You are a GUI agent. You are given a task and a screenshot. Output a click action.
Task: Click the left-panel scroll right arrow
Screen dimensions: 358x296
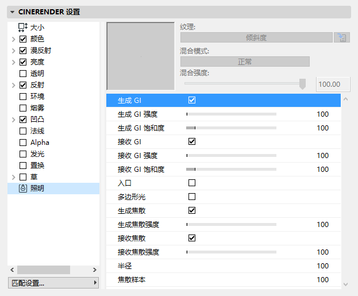(x=95, y=270)
